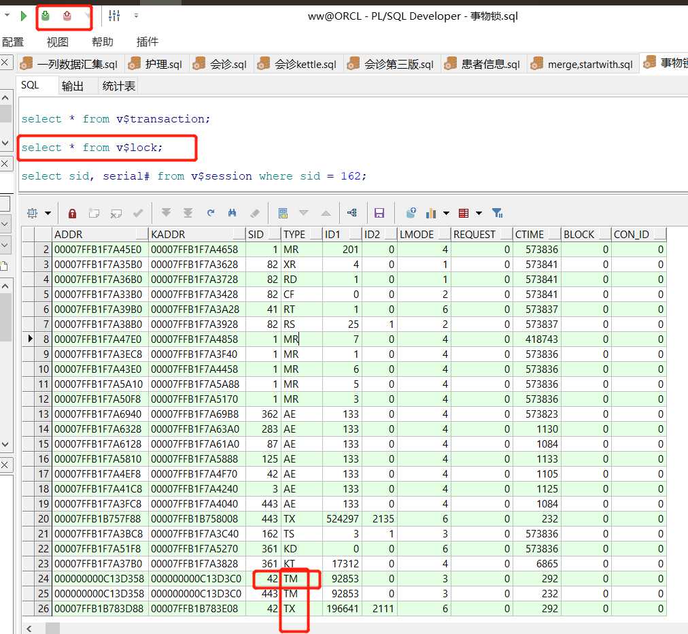The width and height of the screenshot is (688, 634).
Task: Expand the export results dropdown arrow
Action: 479,214
